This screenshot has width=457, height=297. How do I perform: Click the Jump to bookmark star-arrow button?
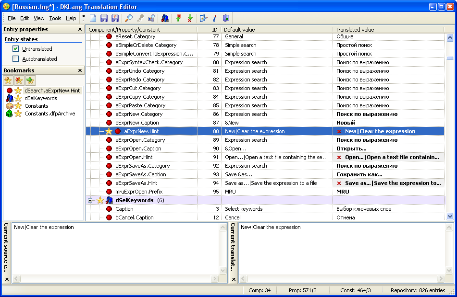click(x=30, y=80)
